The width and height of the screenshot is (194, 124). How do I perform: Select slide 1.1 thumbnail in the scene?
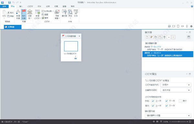tap(71, 46)
